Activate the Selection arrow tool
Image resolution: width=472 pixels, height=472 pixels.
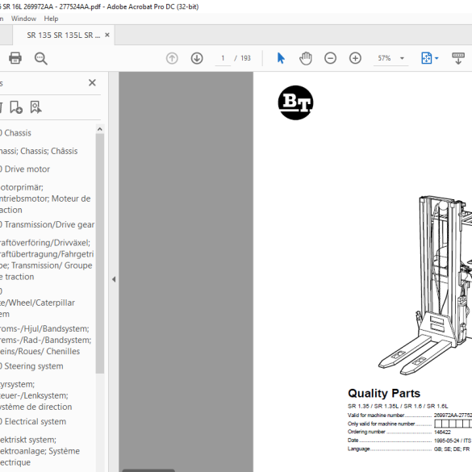281,58
